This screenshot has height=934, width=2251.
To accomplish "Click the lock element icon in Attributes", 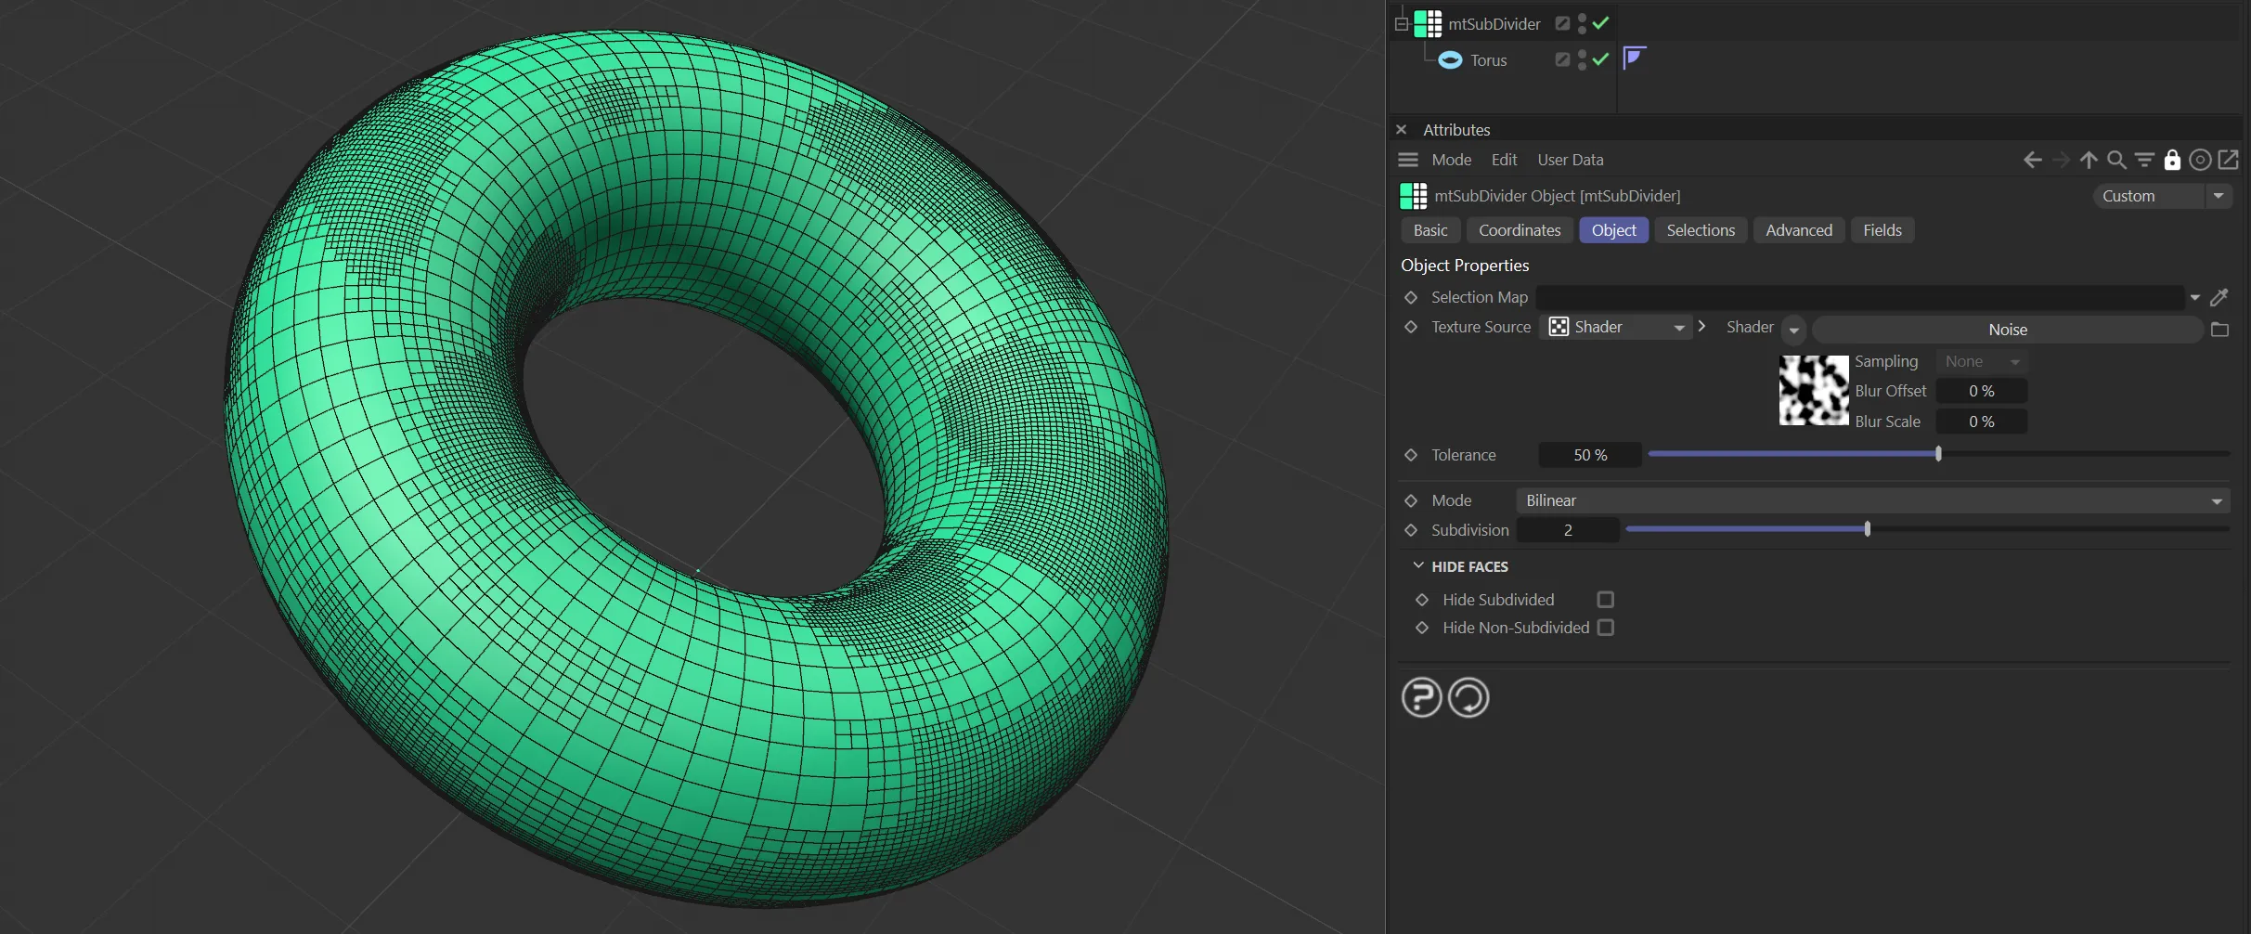I will pos(2172,160).
